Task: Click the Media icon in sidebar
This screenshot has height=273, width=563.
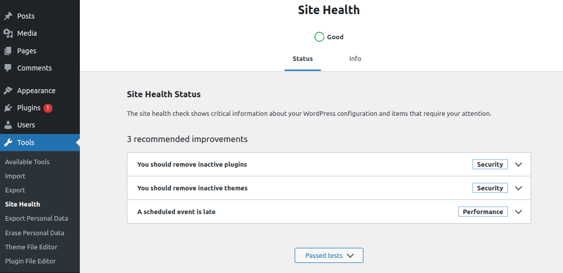Action: pos(8,33)
